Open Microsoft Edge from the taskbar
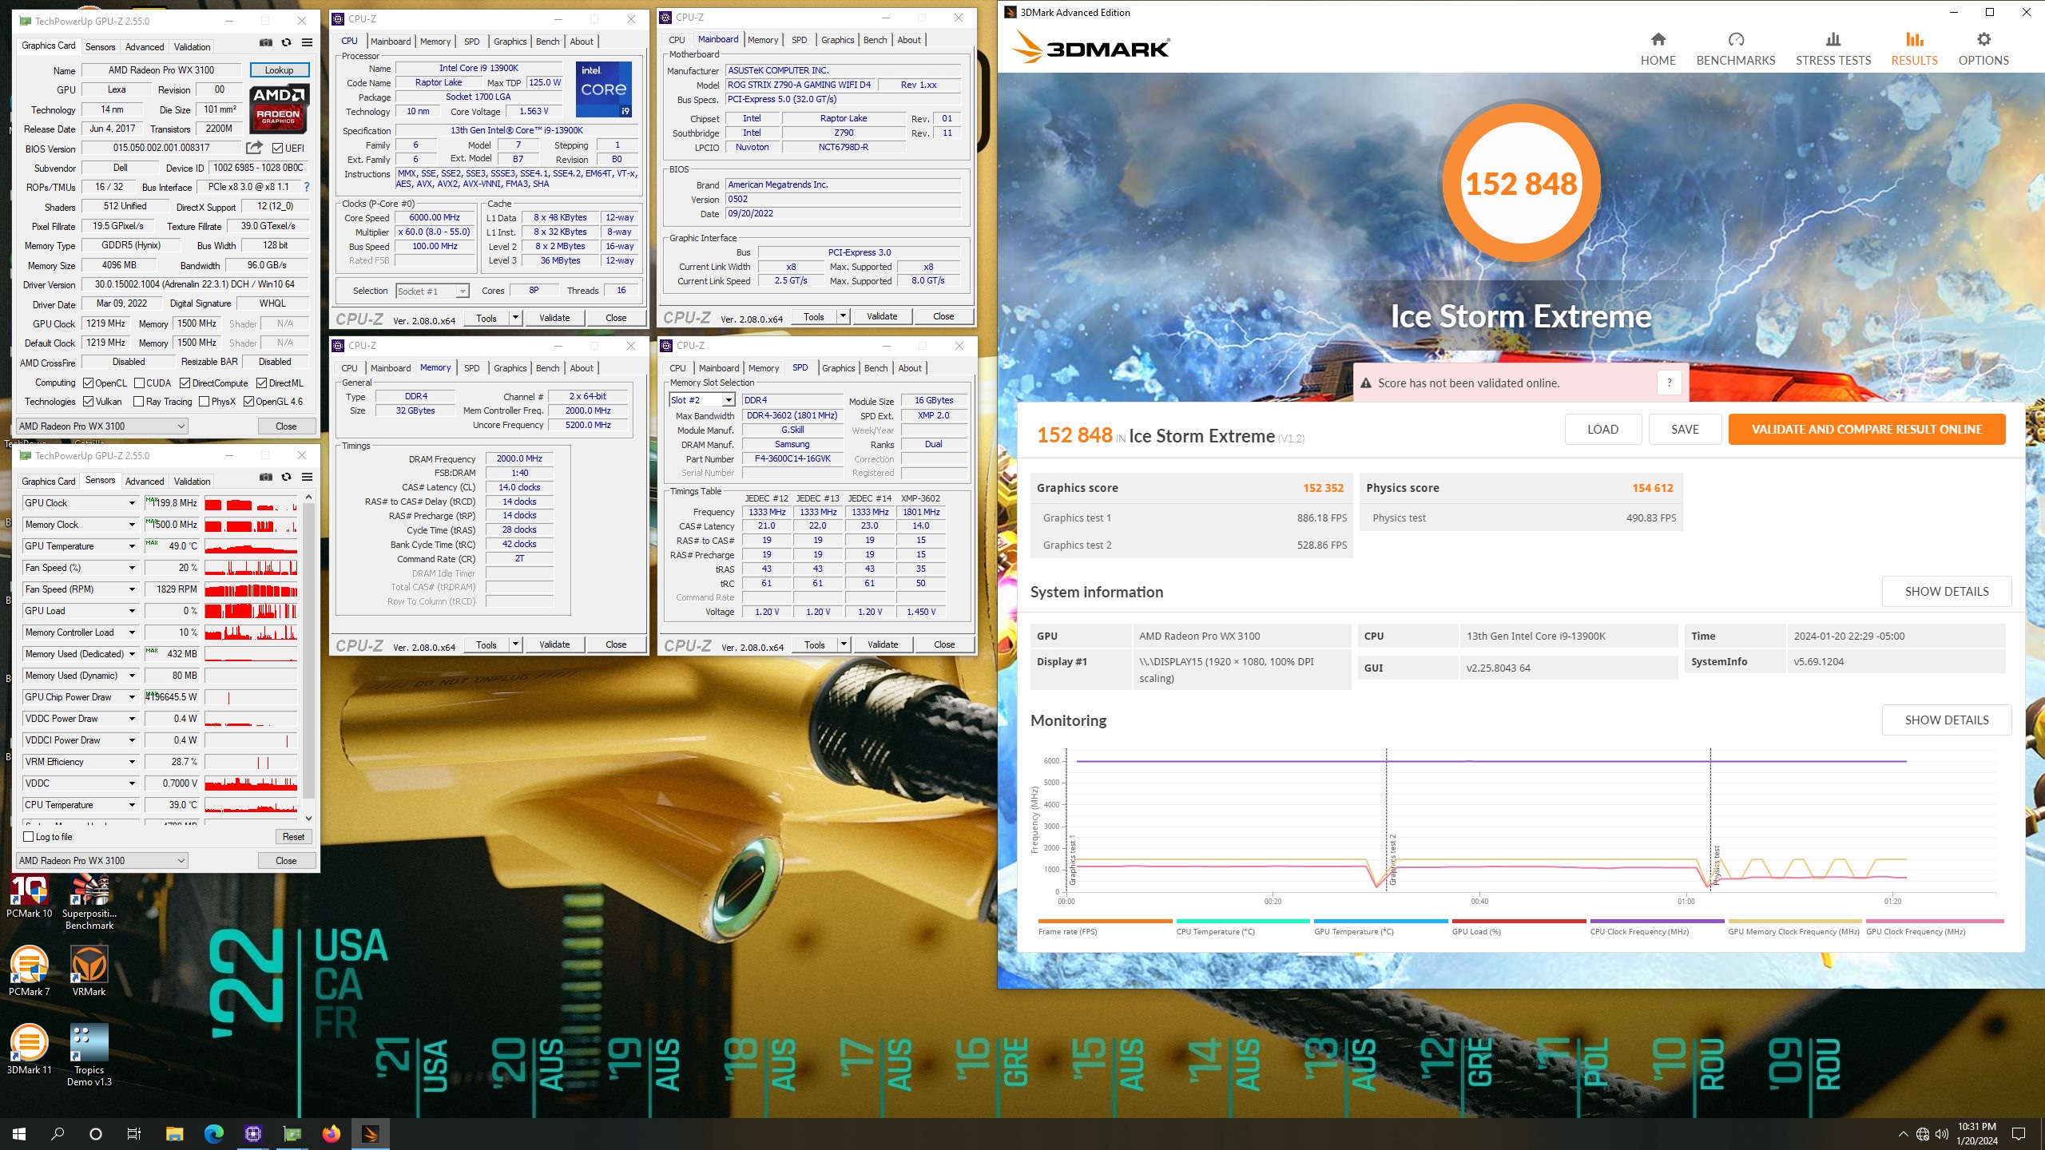 coord(213,1133)
